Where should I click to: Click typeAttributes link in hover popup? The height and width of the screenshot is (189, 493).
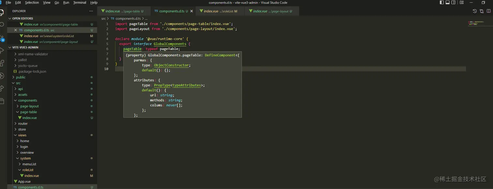(187, 85)
